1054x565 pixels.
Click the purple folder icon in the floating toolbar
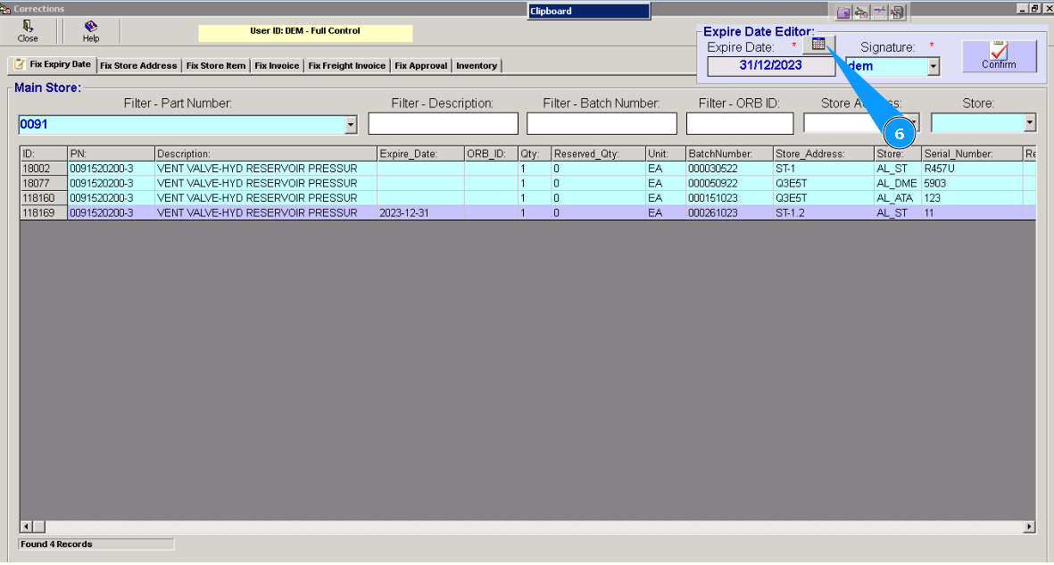coord(842,12)
